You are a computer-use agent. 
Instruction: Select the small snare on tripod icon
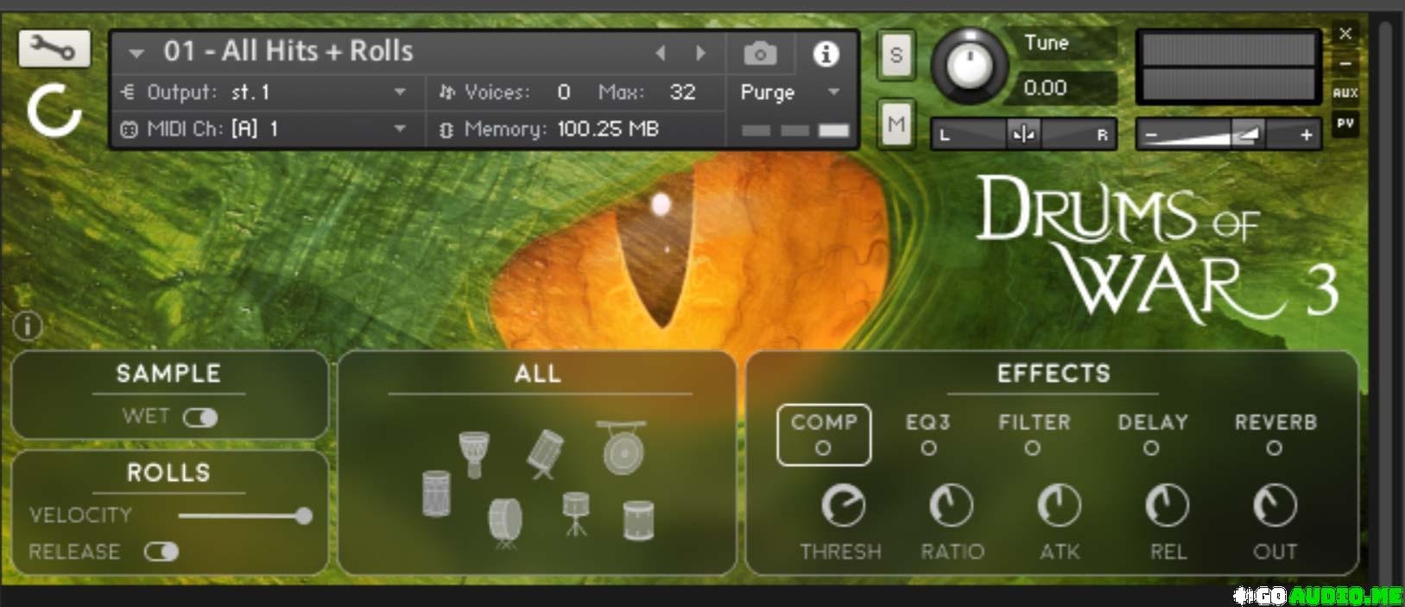point(575,515)
